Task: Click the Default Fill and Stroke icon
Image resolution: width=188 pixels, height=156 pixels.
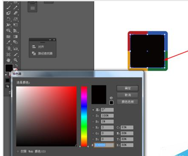Action: pyautogui.click(x=6, y=75)
